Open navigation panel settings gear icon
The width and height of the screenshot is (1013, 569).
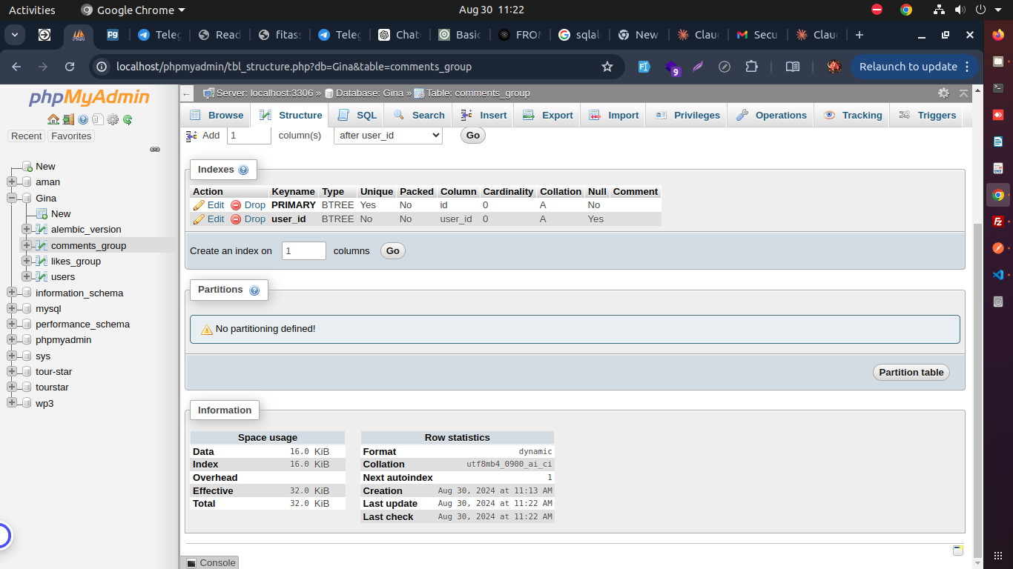click(113, 119)
